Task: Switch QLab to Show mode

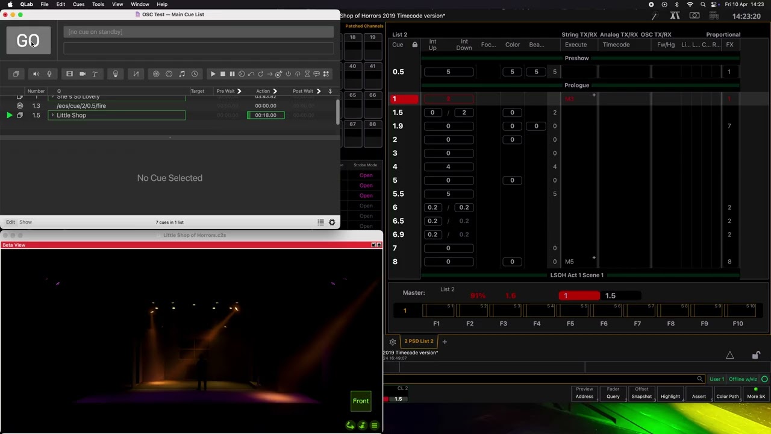Action: (25, 222)
